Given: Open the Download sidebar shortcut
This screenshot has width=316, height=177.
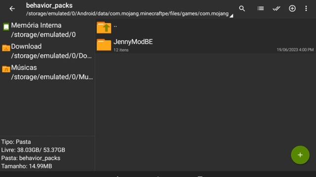Looking at the screenshot, I should [47, 51].
